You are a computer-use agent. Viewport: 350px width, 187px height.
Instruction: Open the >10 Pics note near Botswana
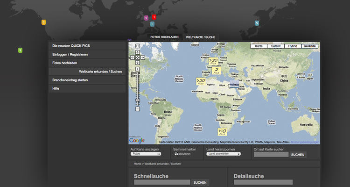click(x=222, y=132)
